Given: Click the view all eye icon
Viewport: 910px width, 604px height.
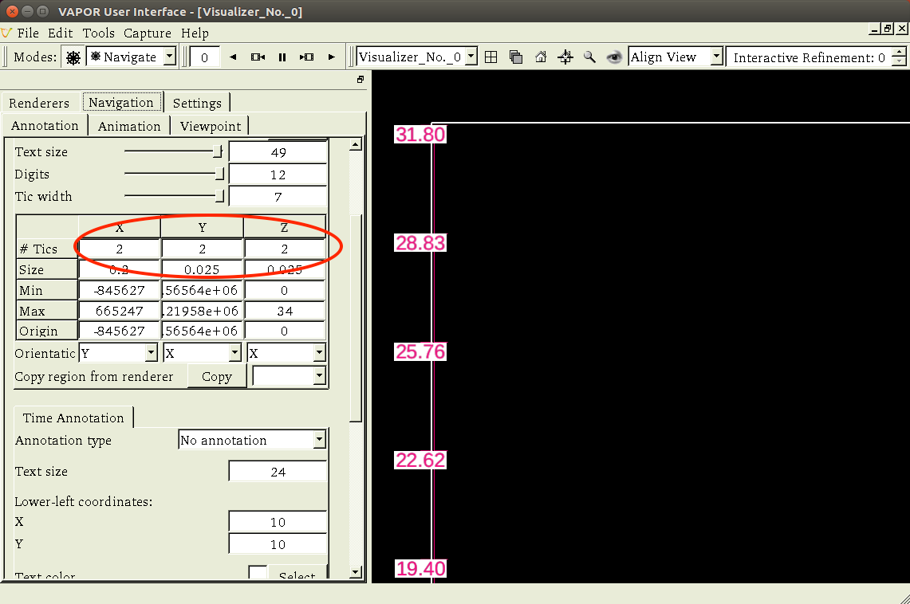Looking at the screenshot, I should pos(614,57).
